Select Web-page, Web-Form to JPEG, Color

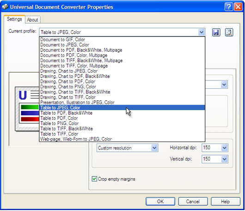pyautogui.click(x=122, y=139)
